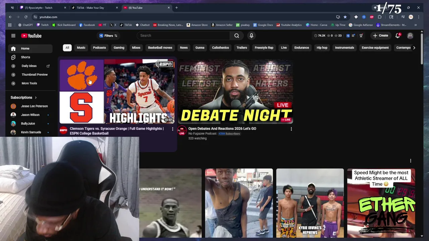
Task: Open Kyrie Irving's Nephews short
Action: [310, 203]
